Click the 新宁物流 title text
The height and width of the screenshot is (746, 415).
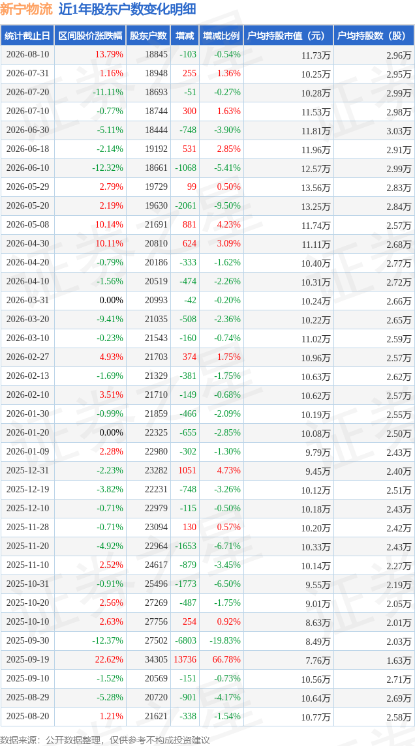point(27,10)
